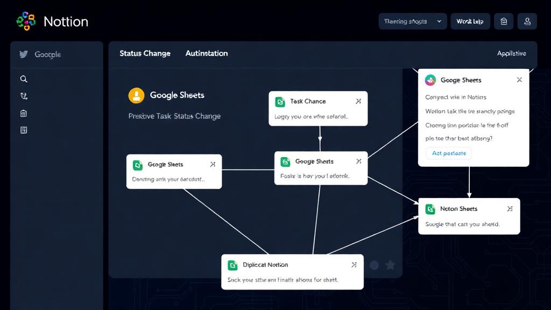Select the Nottion app title

[66, 22]
